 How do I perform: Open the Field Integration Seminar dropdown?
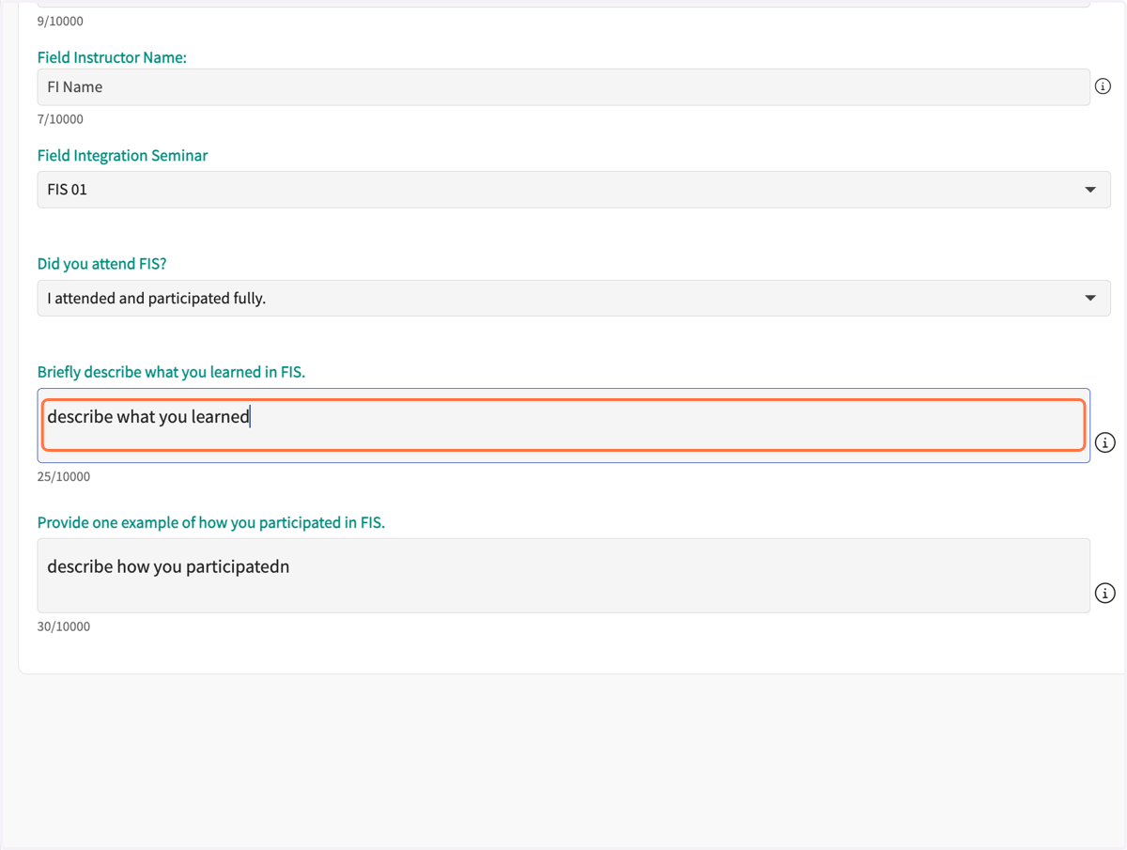click(574, 189)
